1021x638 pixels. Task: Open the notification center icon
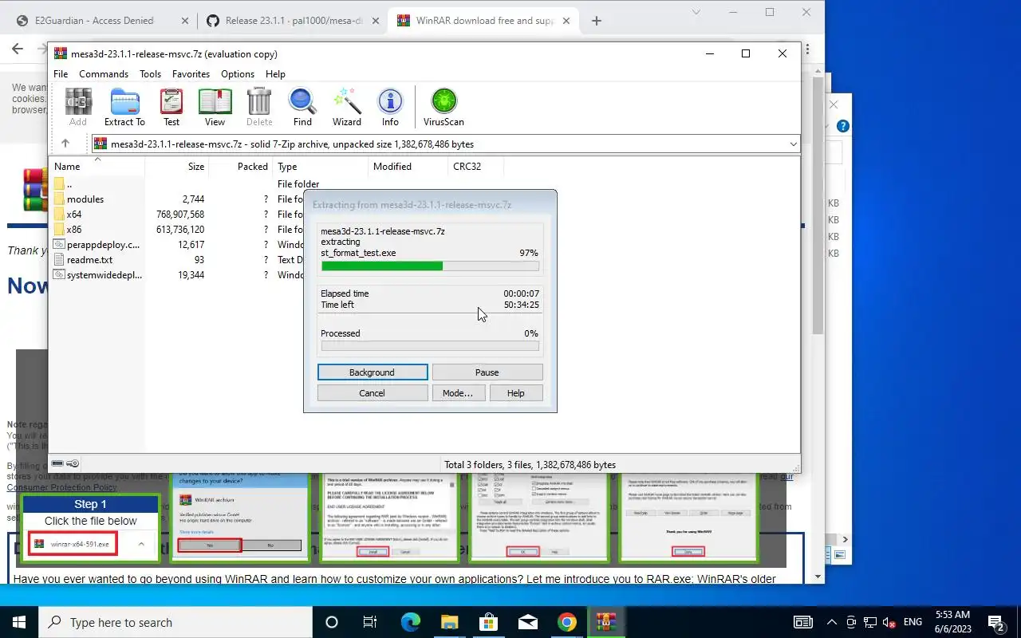click(995, 622)
